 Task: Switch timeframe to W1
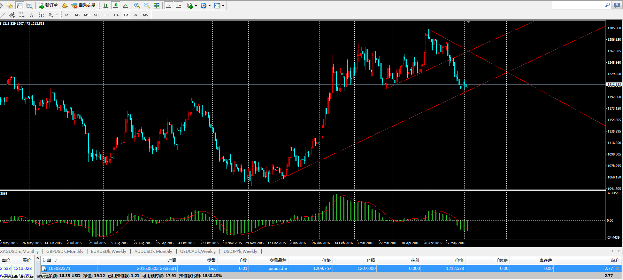click(x=136, y=15)
